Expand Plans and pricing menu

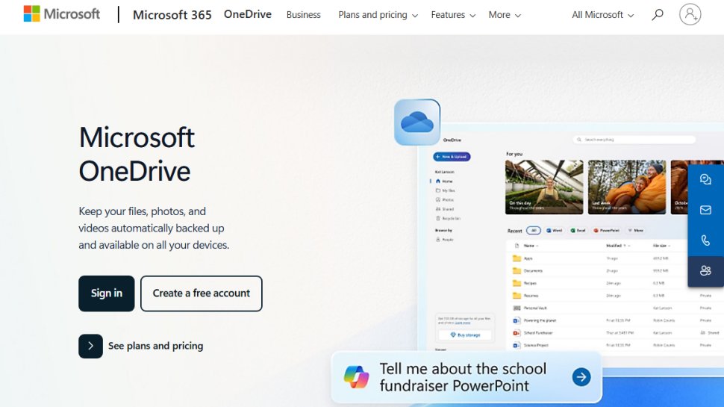pos(378,15)
